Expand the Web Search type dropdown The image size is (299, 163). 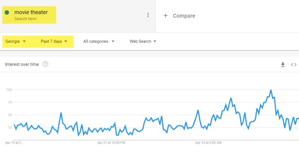tap(143, 42)
